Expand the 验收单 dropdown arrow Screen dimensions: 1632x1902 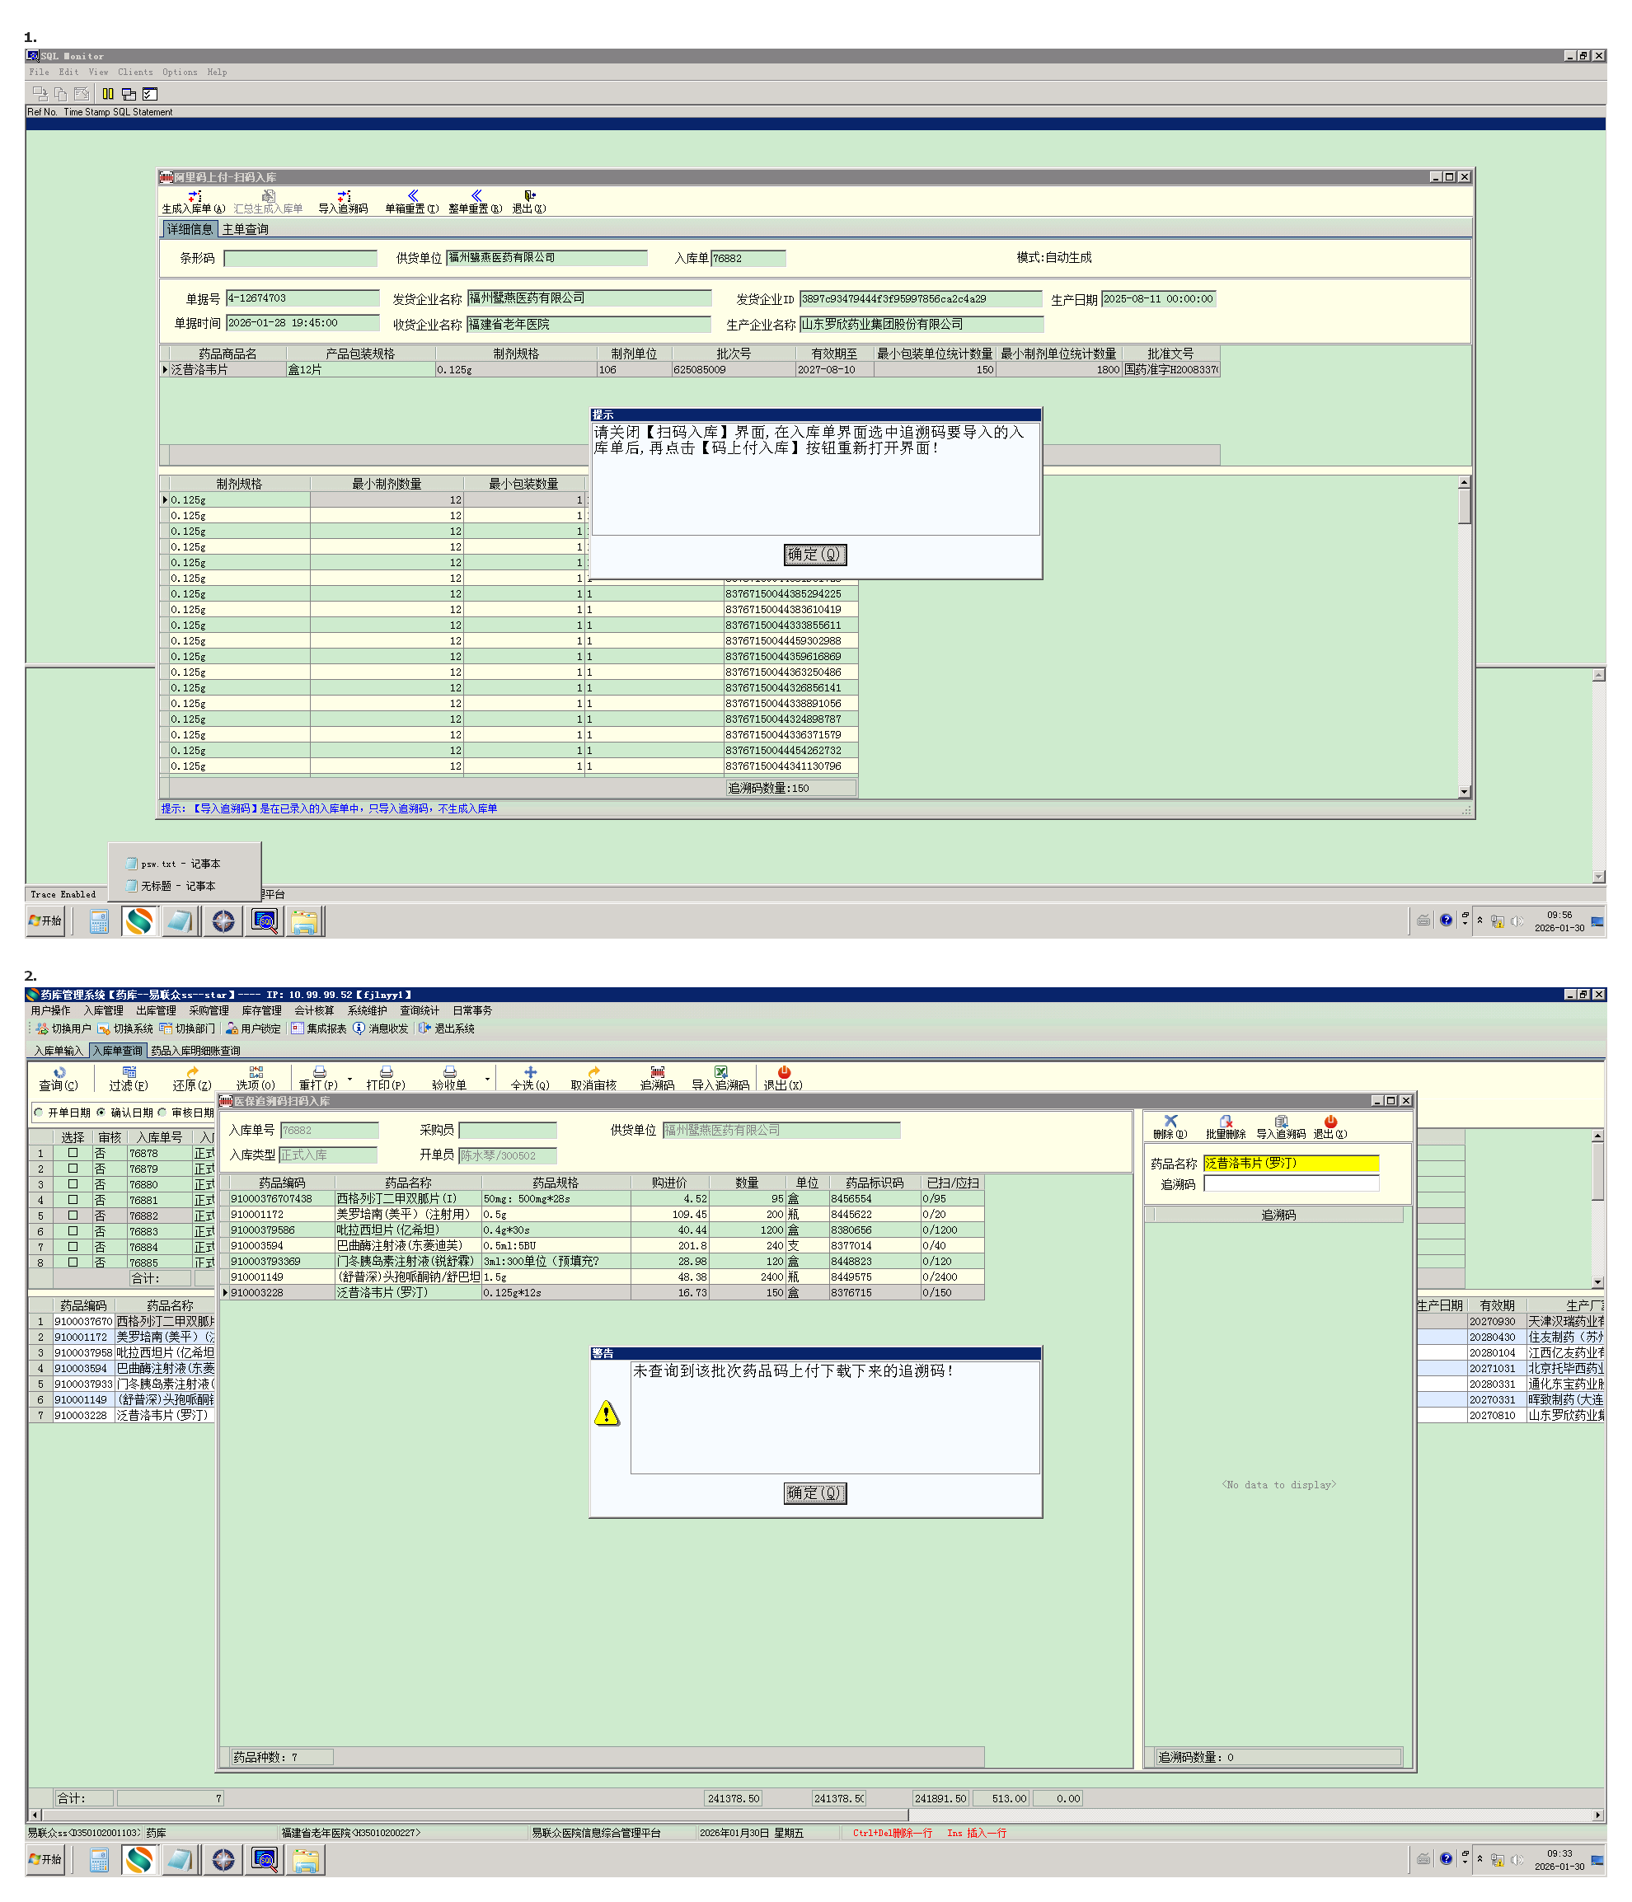pyautogui.click(x=486, y=1079)
